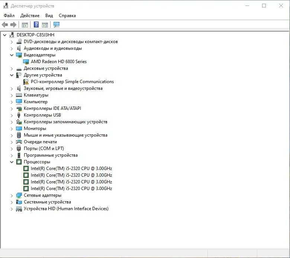Click the computer icon next to DESKTOP-C85J3HH
This screenshot has height=258, width=290.
click(12, 35)
